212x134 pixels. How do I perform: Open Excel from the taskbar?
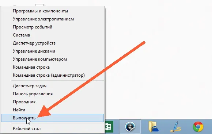(109, 127)
